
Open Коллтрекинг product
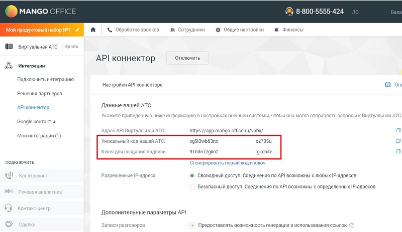point(33,176)
